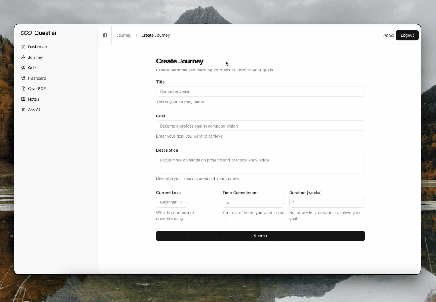Screen dimensions: 436x302
Task: Open the Ask AI feature
Action: click(33, 109)
